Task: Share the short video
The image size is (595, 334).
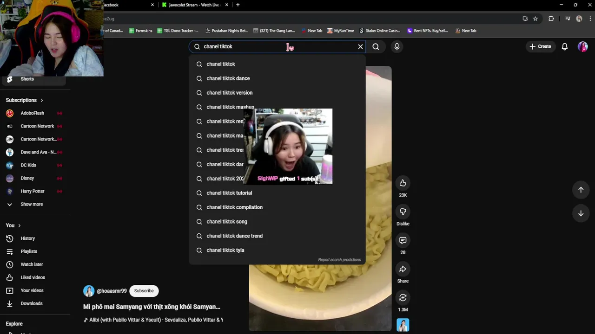Action: (x=403, y=269)
